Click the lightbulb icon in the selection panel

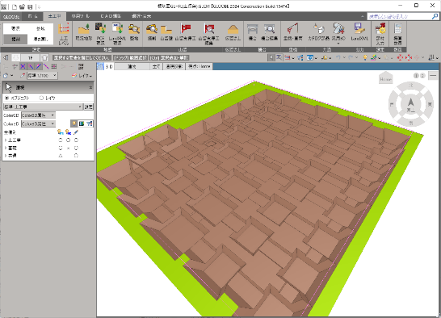pos(74,123)
